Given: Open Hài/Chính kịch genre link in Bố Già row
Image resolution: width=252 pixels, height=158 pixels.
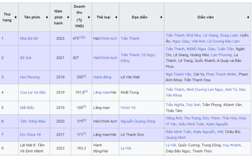Looking at the screenshot, I should click(105, 58).
